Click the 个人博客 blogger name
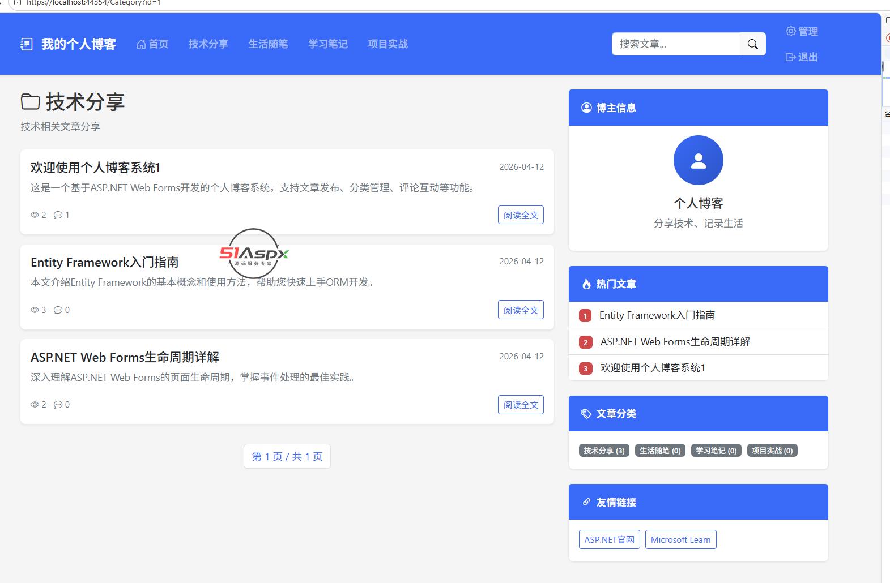Screen dimensions: 890x583 point(698,203)
